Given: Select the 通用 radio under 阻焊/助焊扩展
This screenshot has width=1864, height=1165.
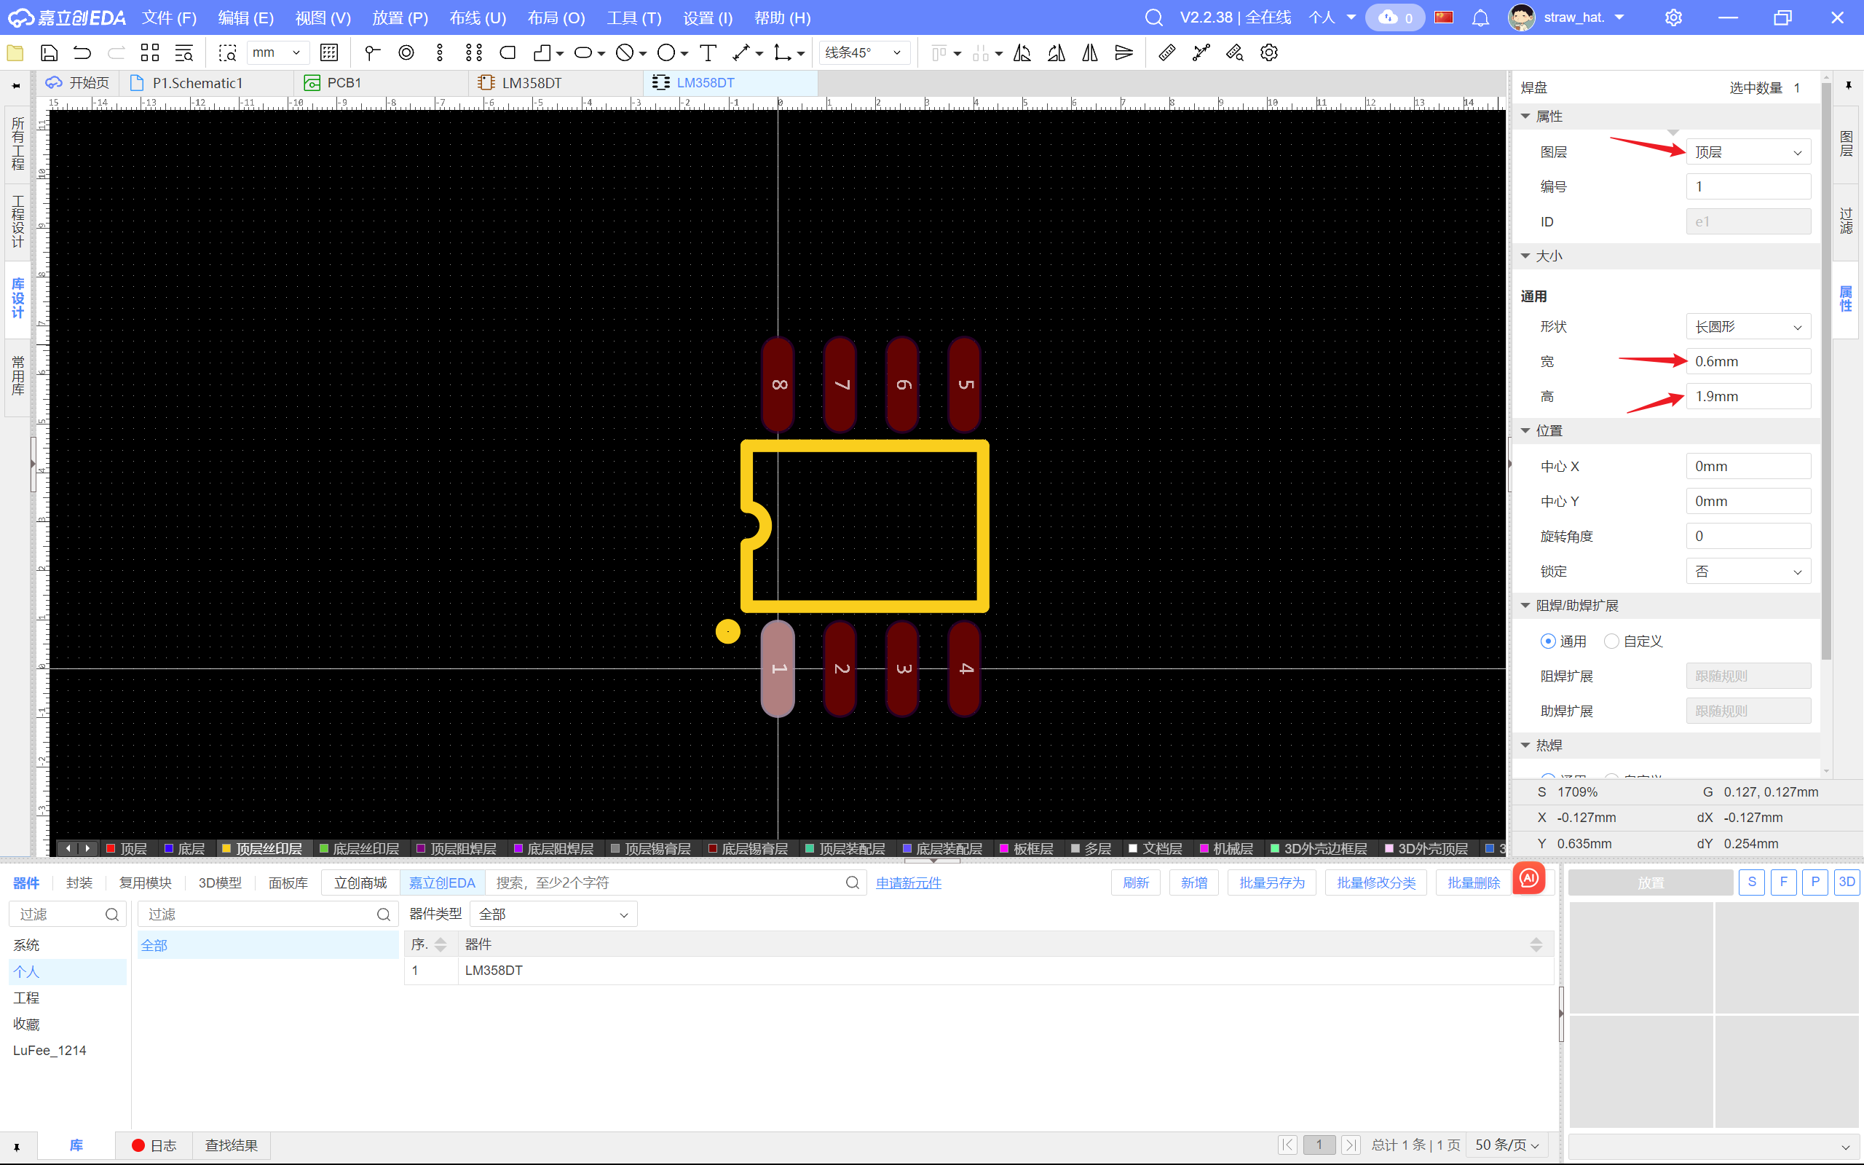Looking at the screenshot, I should tap(1547, 641).
